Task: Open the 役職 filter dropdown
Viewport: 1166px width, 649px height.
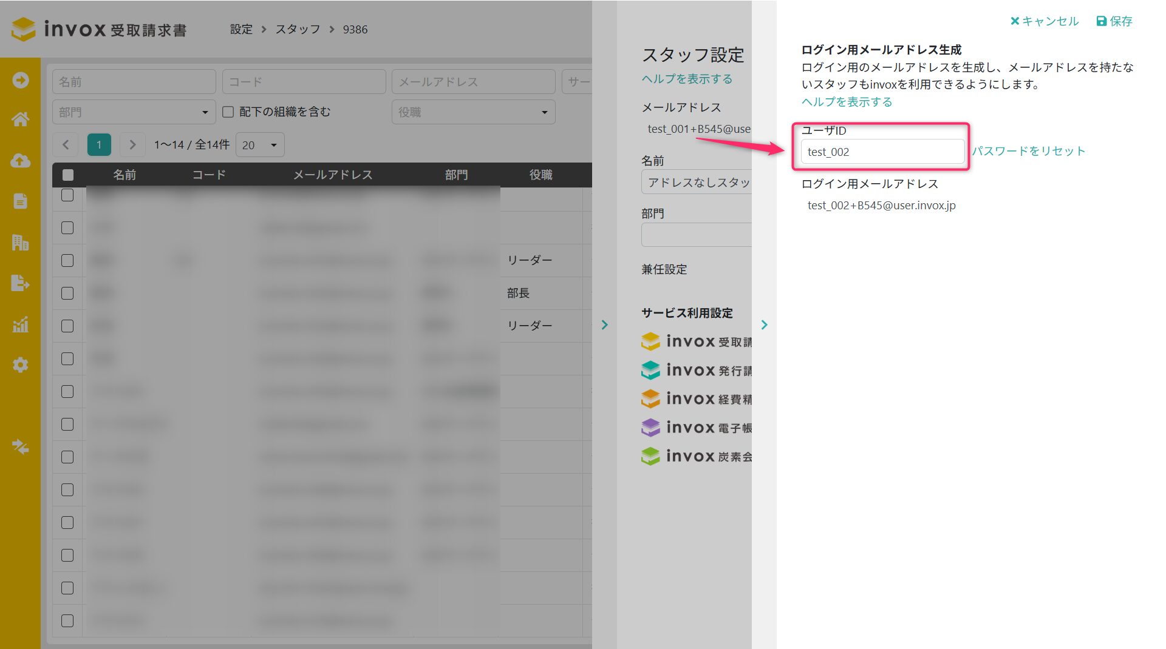Action: coord(473,112)
